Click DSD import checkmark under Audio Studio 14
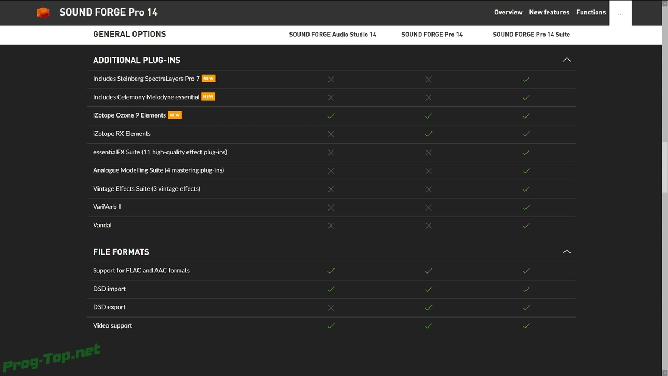This screenshot has width=668, height=376. click(331, 290)
